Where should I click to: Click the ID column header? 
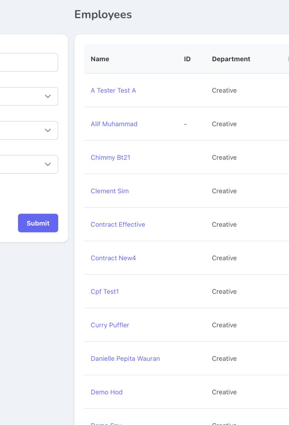tap(187, 59)
